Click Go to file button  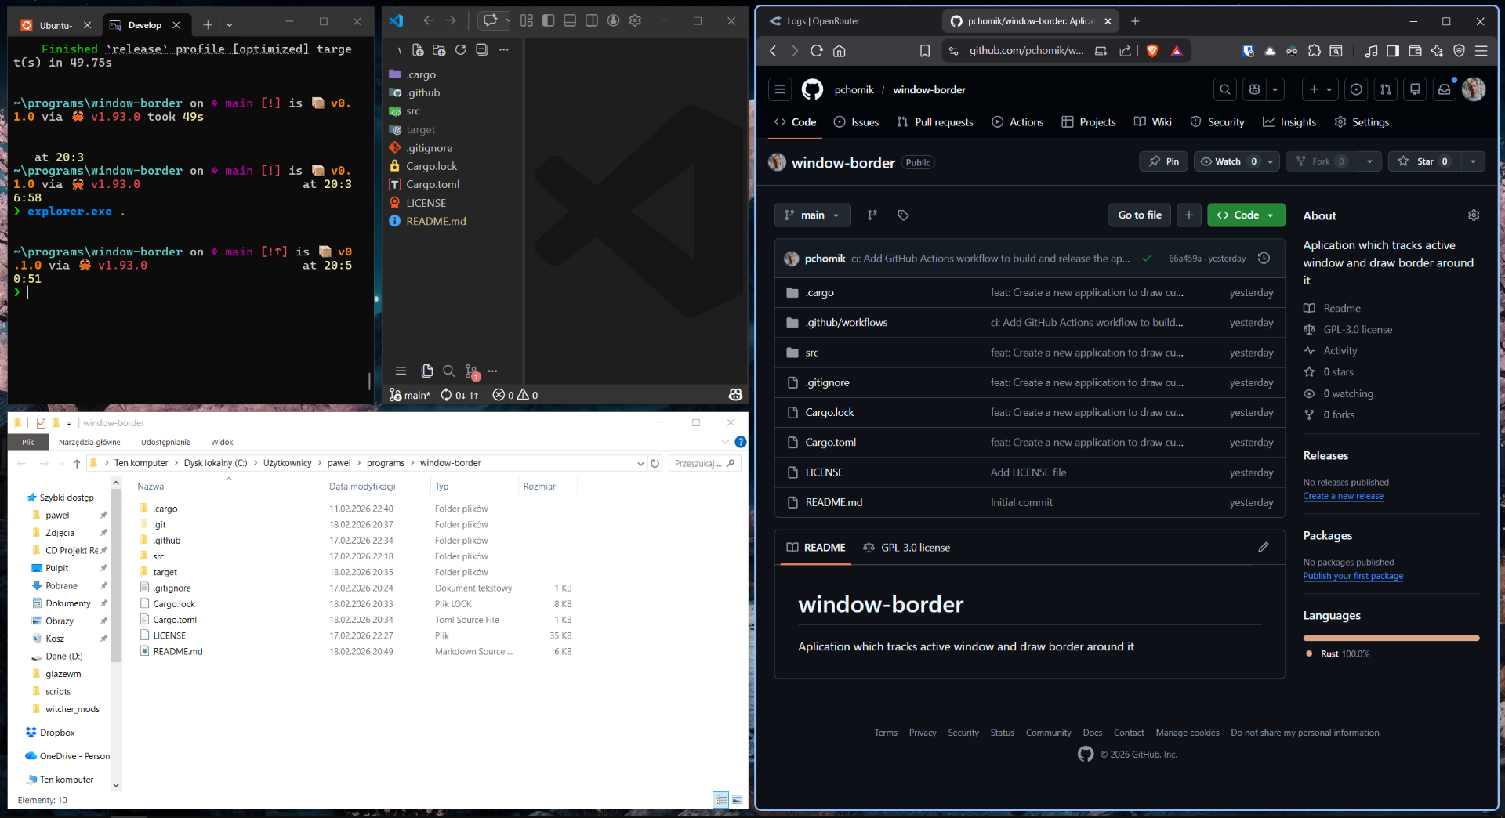click(x=1139, y=215)
